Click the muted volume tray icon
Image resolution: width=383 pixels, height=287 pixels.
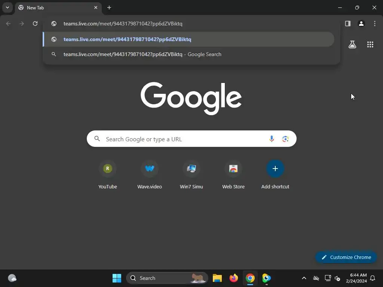coord(338,278)
